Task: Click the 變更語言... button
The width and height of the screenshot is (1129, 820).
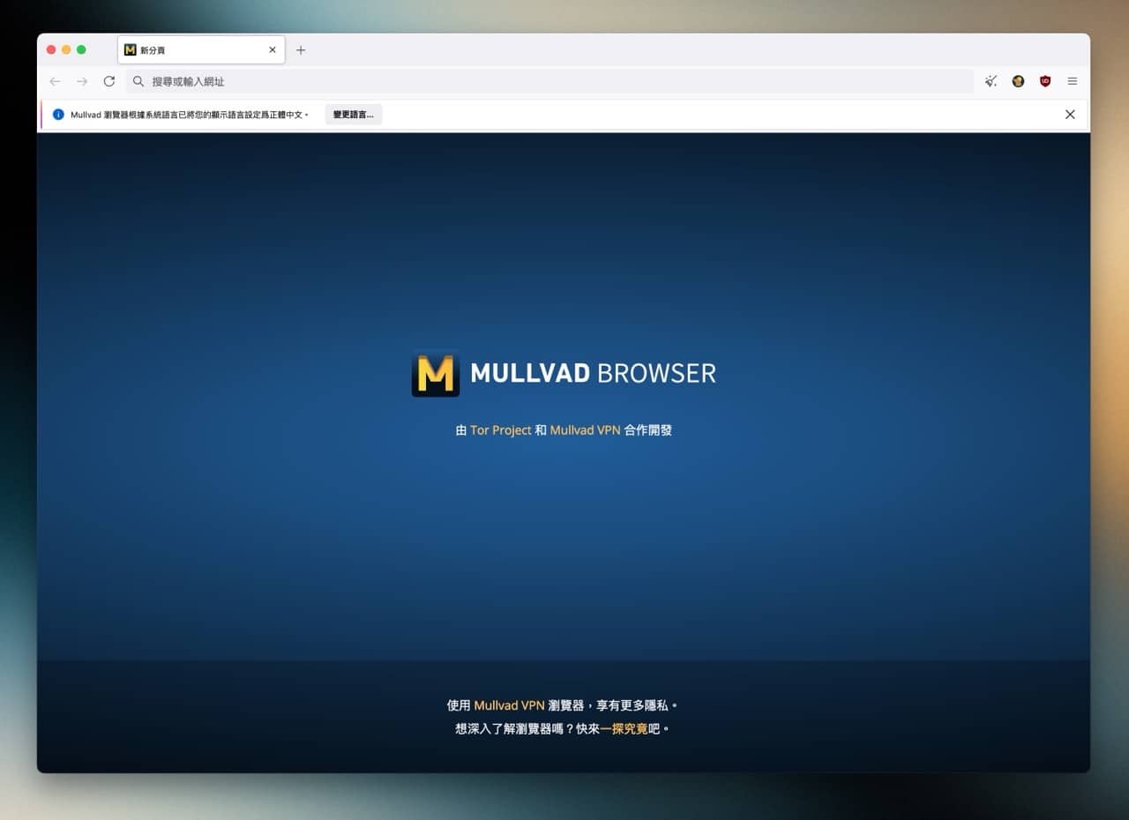Action: click(353, 115)
